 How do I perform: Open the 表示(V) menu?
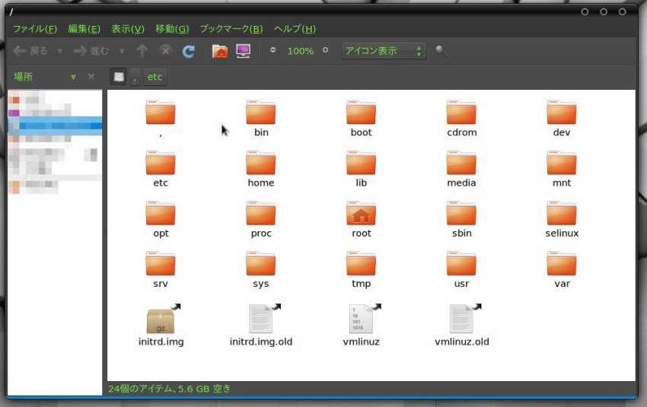(x=128, y=29)
